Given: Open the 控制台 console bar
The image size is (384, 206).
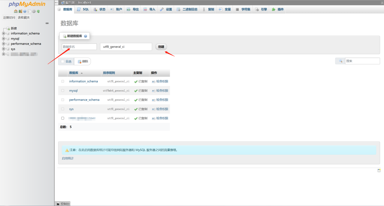Looking at the screenshot, I should pos(62,204).
